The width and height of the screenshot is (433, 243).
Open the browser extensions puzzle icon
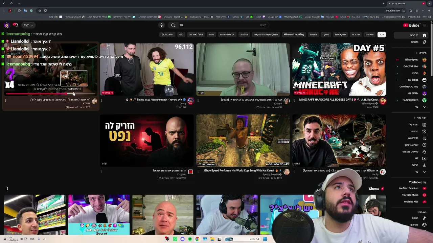[19, 10]
